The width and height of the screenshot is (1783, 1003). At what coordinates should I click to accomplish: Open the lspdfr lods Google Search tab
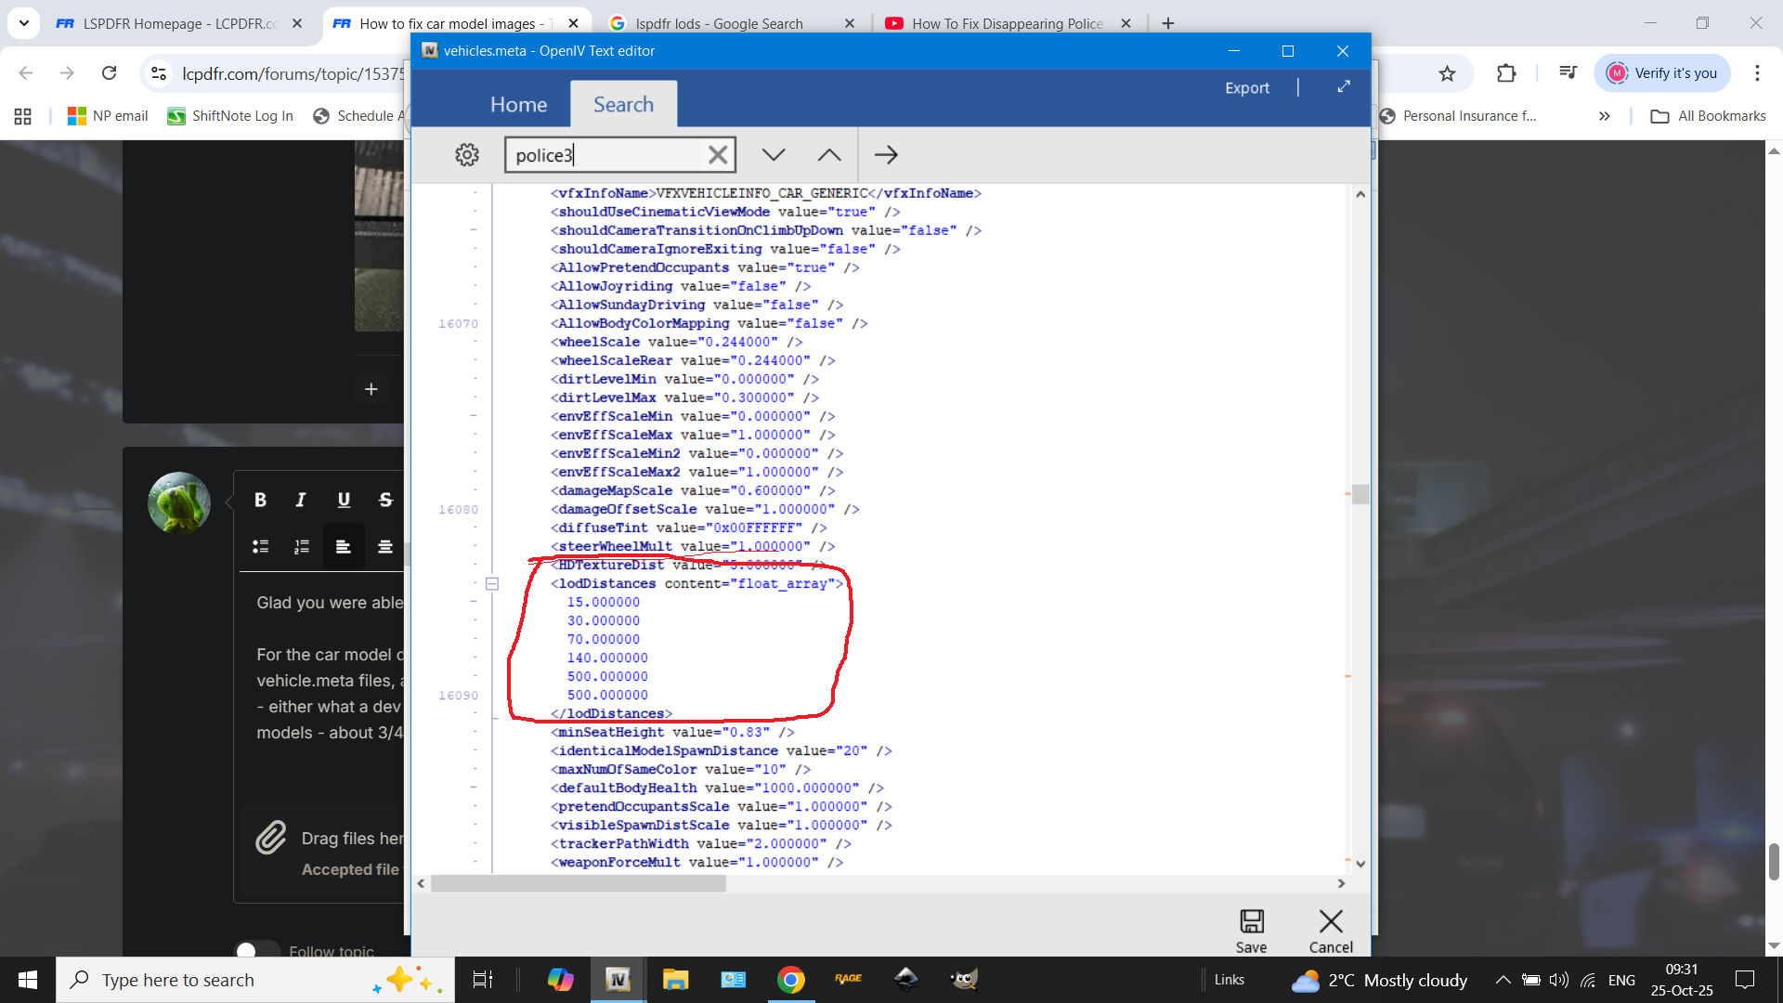coord(718,23)
